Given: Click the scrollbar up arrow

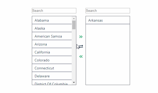Looking at the screenshot, I should [x=74, y=18].
